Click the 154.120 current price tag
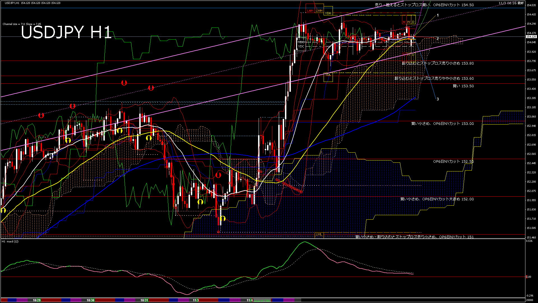538x303 pixels. click(x=531, y=37)
